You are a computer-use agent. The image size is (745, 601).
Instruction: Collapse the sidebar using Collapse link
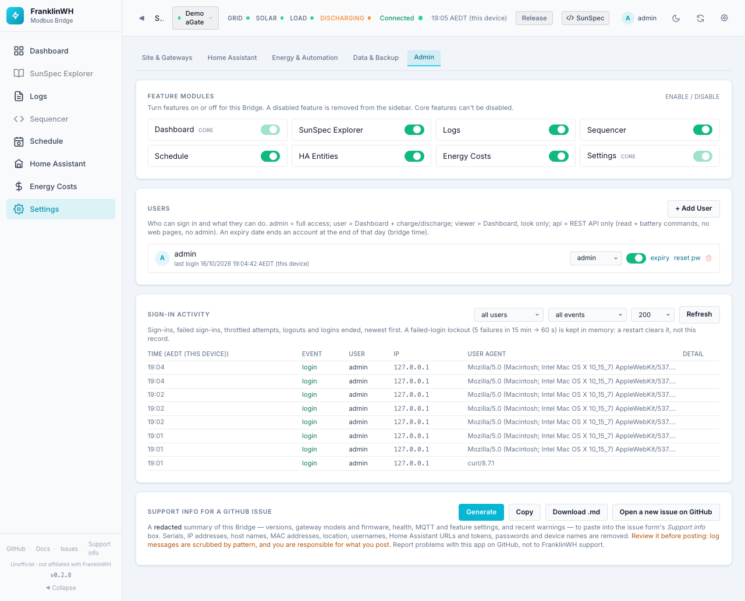coord(61,588)
